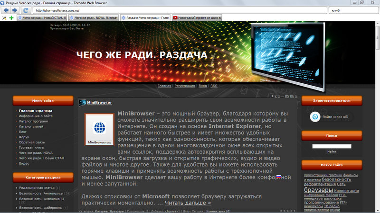Click the браузеры tag link
The image size is (380, 213).
[318, 190]
